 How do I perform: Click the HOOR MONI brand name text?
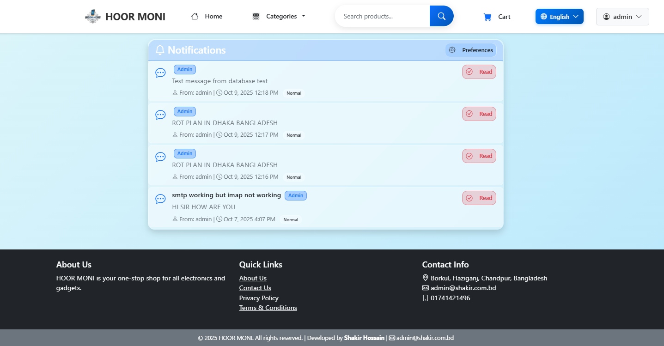click(135, 17)
